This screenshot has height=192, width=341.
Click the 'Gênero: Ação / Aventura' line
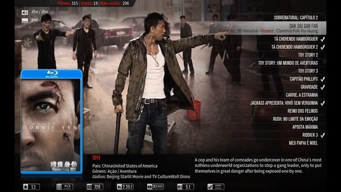point(114,171)
